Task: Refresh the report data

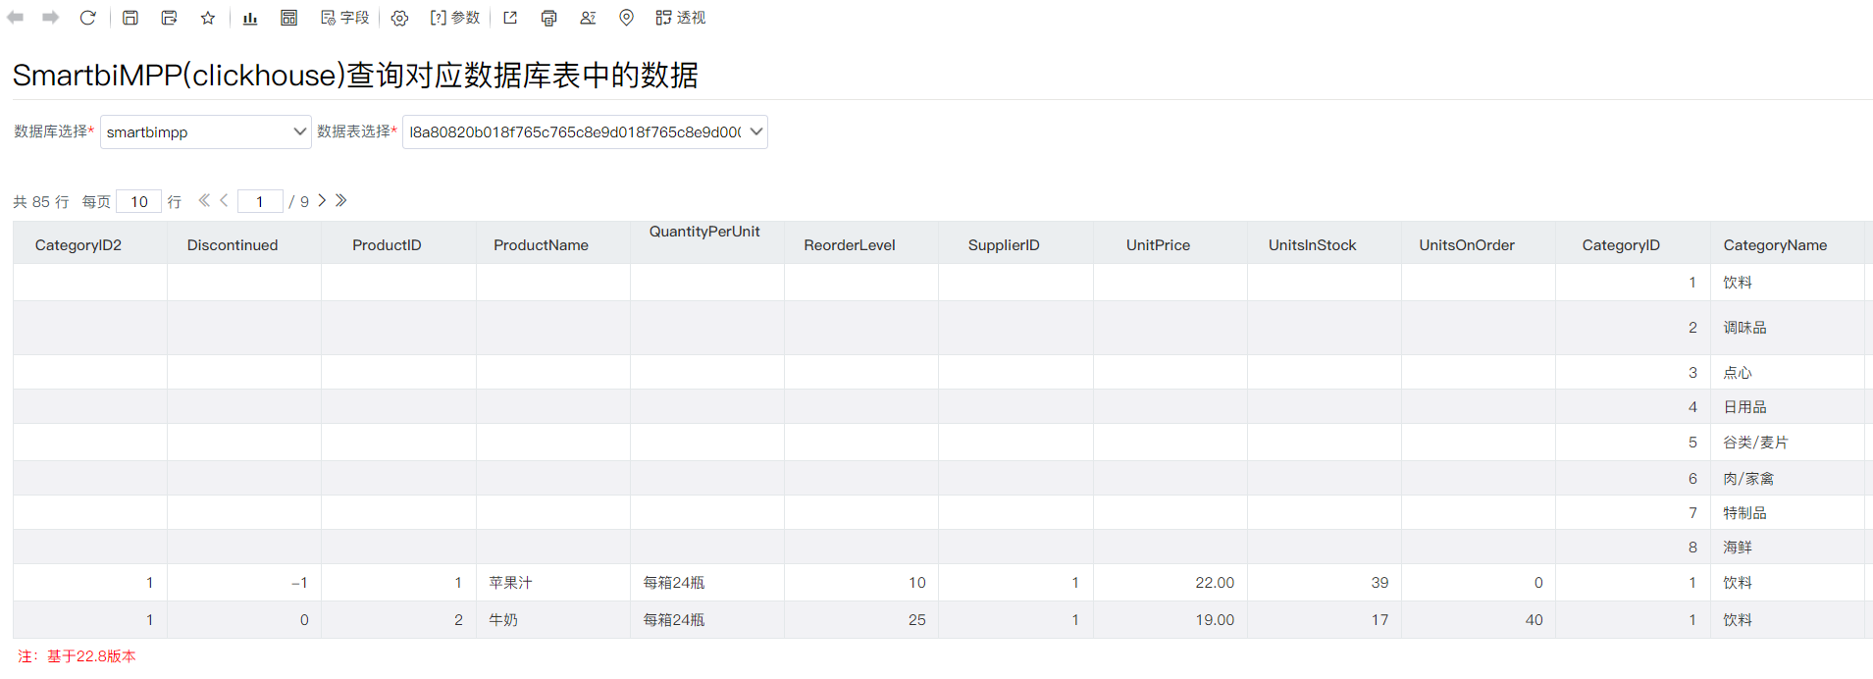Action: [x=88, y=18]
